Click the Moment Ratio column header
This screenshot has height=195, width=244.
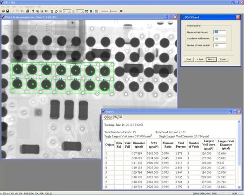point(168,145)
